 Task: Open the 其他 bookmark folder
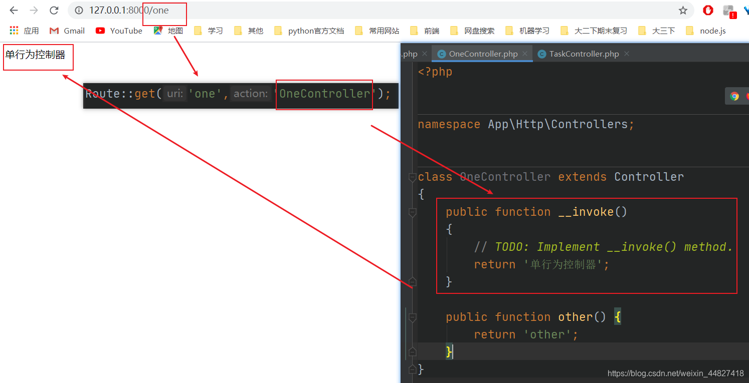[x=249, y=31]
